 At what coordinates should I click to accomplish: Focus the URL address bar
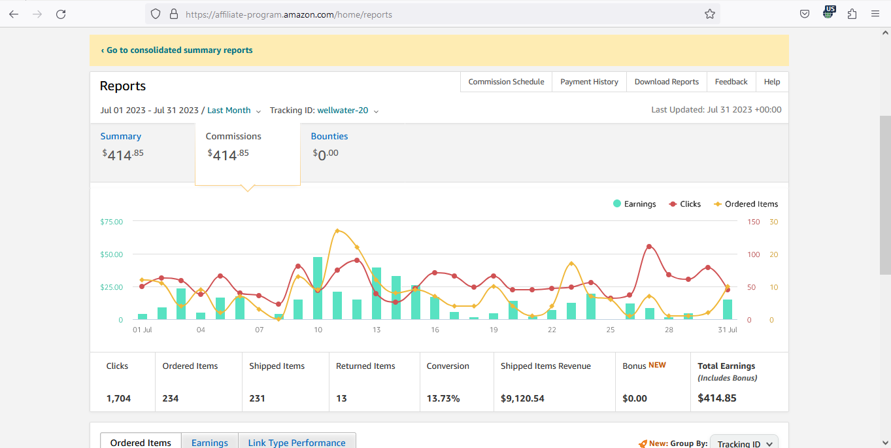coord(433,14)
